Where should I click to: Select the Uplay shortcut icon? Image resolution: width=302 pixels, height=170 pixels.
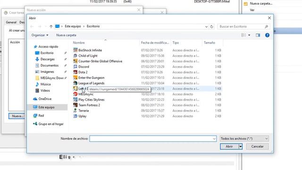tap(75, 116)
